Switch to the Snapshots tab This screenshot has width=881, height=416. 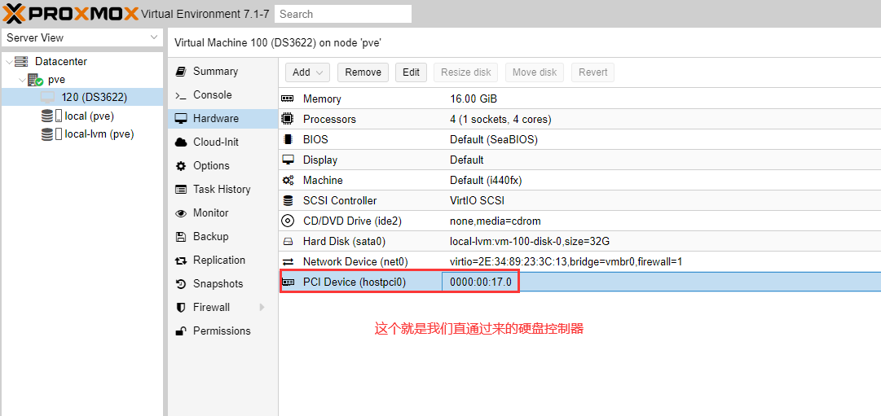coord(218,284)
